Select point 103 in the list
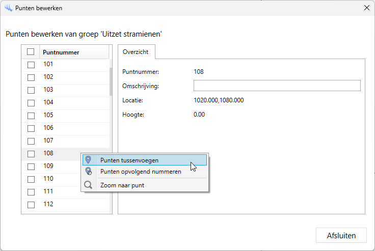This screenshot has width=375, height=251. click(x=48, y=90)
